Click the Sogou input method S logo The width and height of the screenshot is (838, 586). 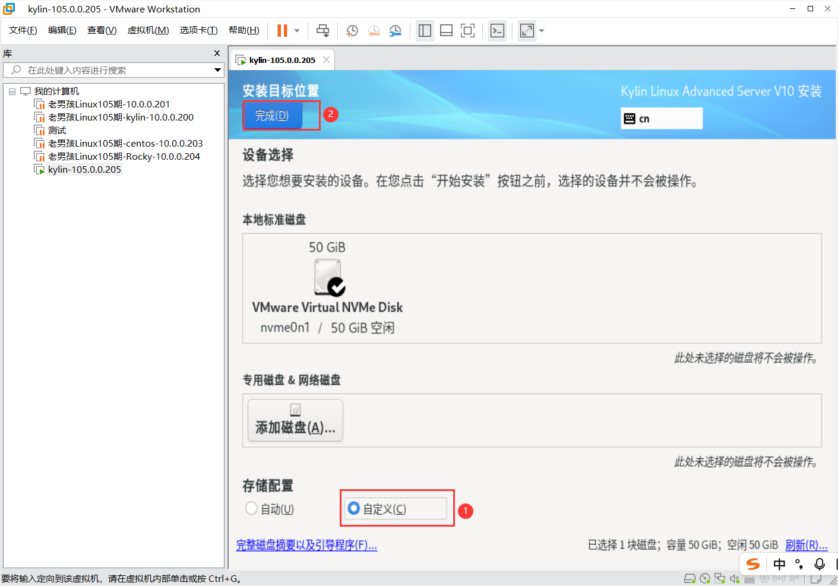point(753,564)
